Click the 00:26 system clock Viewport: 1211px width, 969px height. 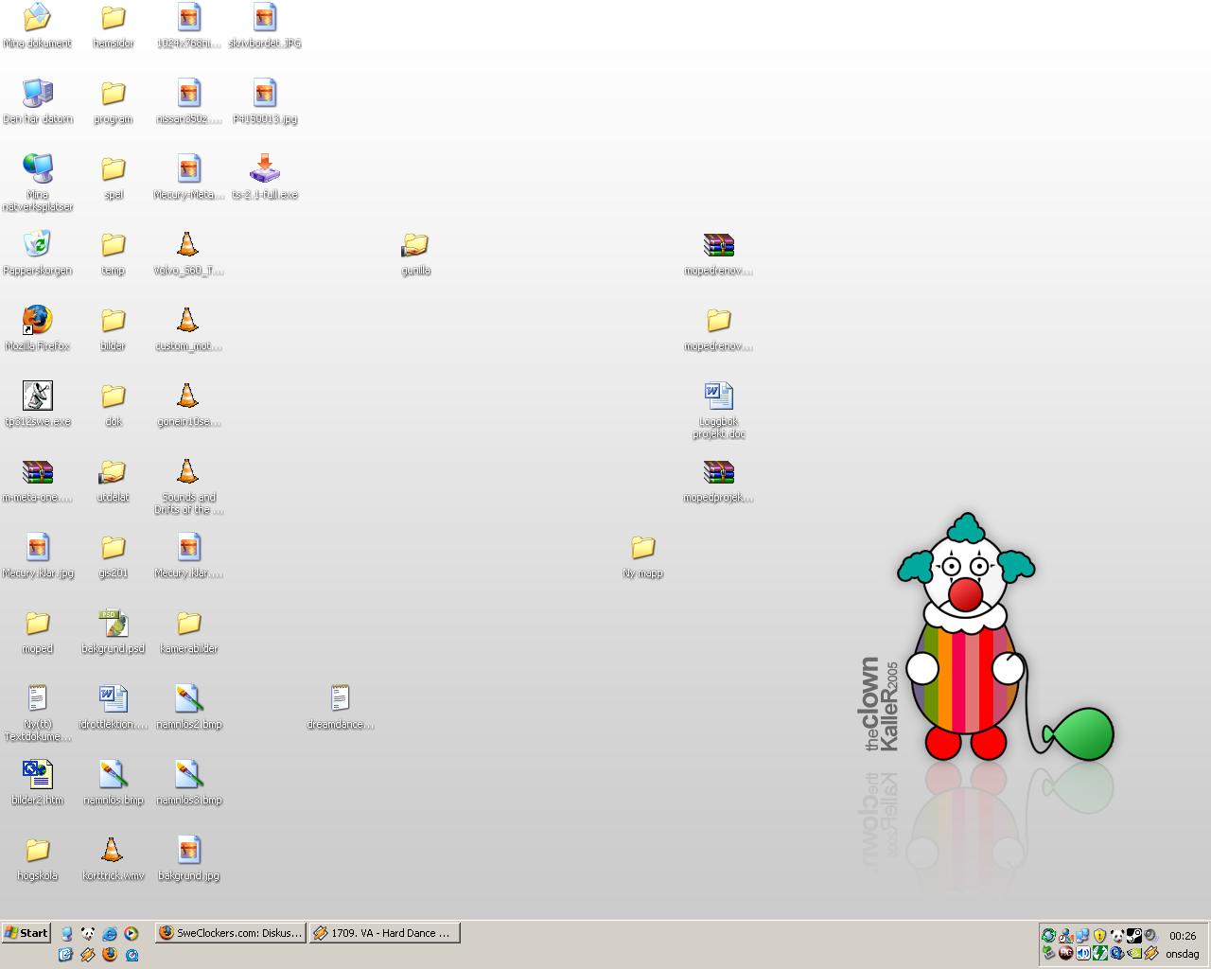(1183, 936)
